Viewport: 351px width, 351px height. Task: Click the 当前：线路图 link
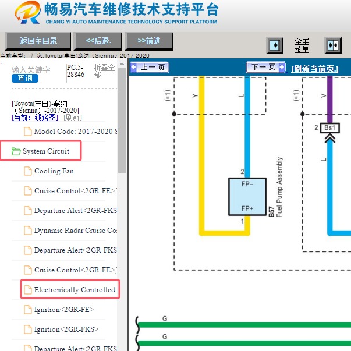(35, 118)
